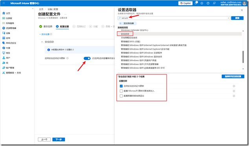Select Internet Explorer\Internet 控制面板\高级页面 category
This screenshot has height=146, width=249.
tap(154, 45)
